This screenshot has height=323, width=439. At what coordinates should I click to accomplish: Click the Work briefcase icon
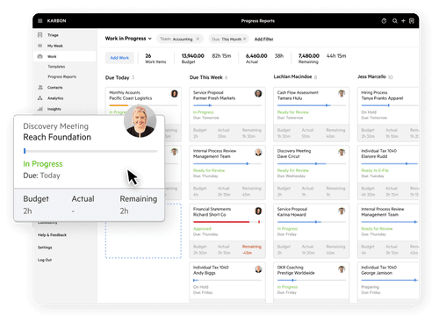pos(40,56)
